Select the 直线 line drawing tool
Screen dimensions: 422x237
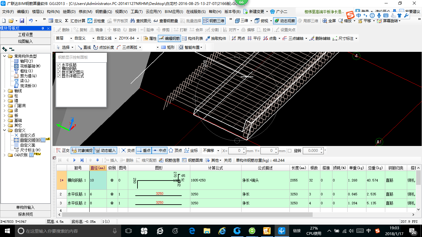(84, 47)
